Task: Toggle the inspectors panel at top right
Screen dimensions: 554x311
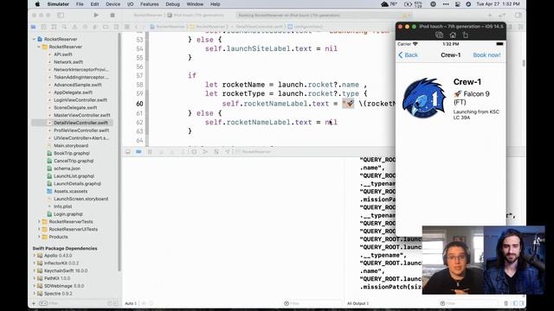Action: pos(519,16)
